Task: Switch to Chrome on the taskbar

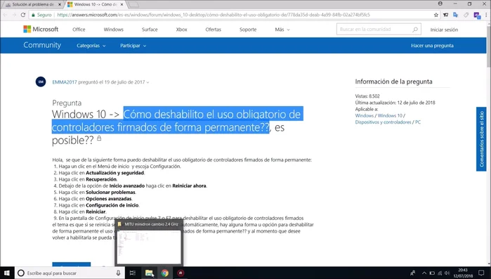Action: coord(164,273)
